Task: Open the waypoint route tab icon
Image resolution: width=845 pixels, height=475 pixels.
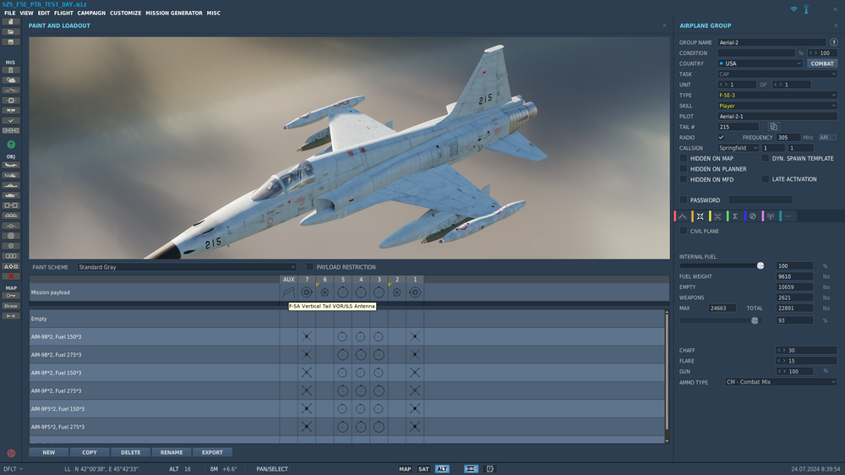Action: pyautogui.click(x=682, y=216)
